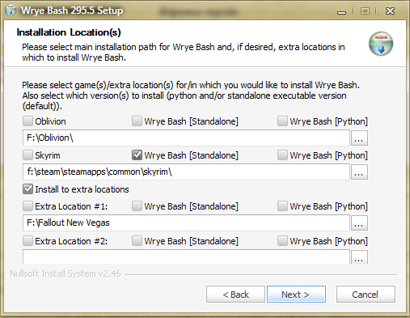Uncheck Wrye Bash [Standalone] for Skyrim

coord(137,155)
